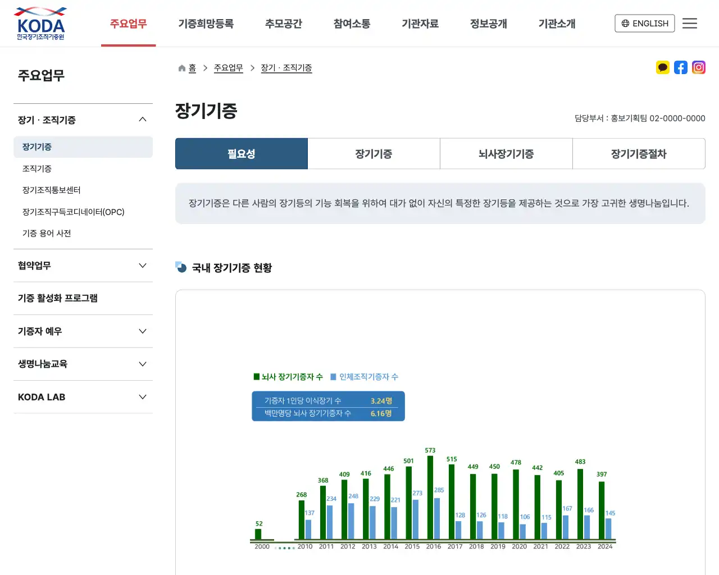
Task: Click the pie chart icon beside 국내 장기기증 현황
Action: pyautogui.click(x=180, y=268)
